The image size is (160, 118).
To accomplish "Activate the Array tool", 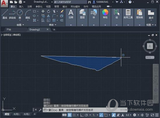I will tap(54, 20).
